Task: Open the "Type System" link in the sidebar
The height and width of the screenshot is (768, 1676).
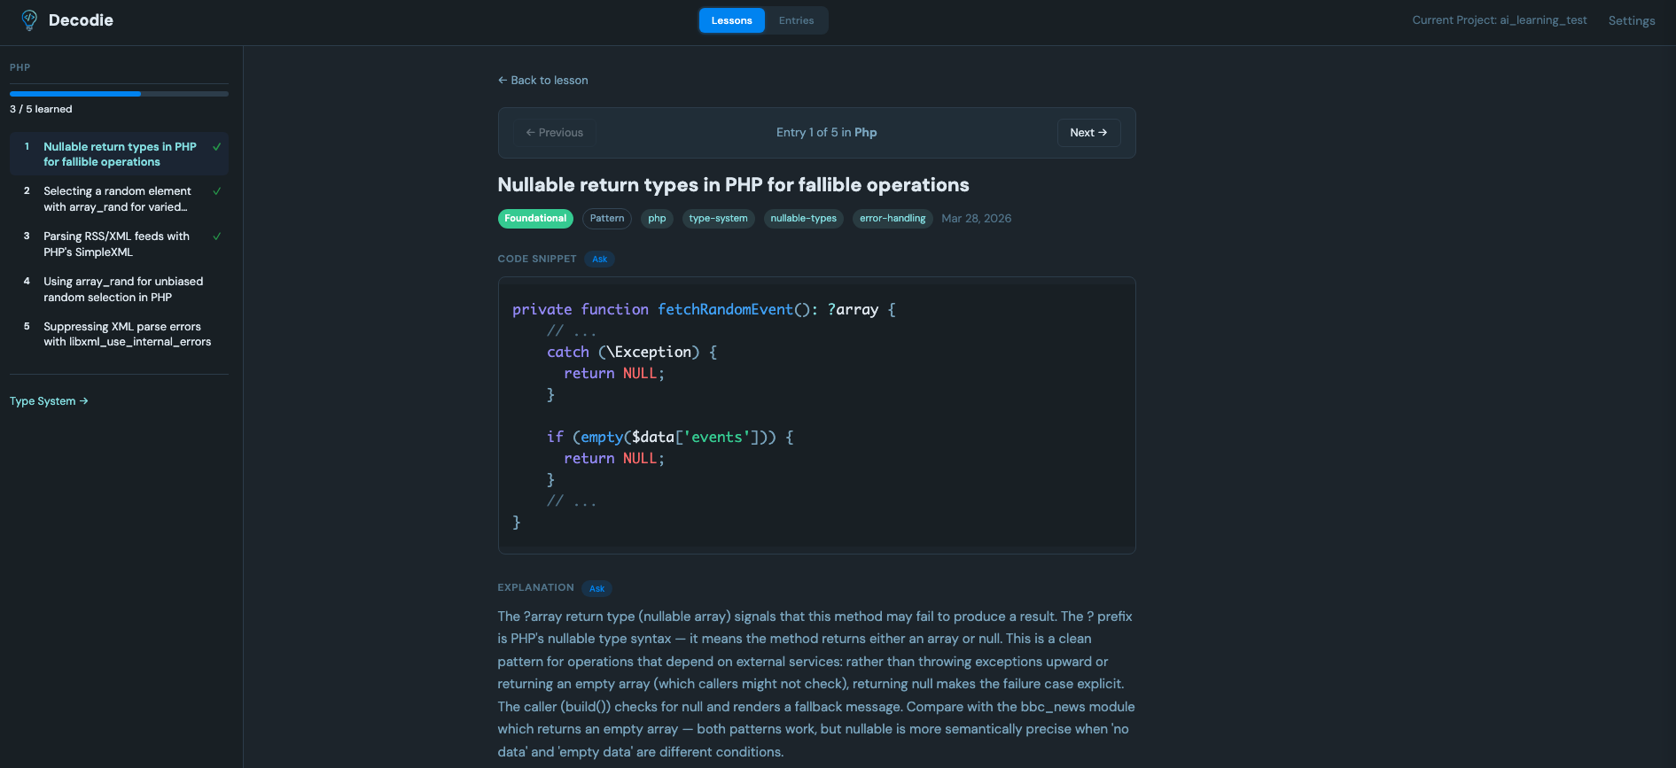Action: pyautogui.click(x=43, y=400)
